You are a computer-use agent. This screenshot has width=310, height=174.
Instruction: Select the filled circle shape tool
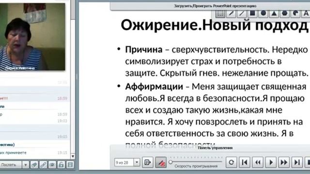263,14
